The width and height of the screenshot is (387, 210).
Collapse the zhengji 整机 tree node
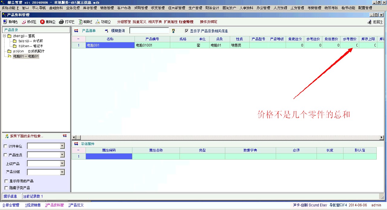point(5,36)
